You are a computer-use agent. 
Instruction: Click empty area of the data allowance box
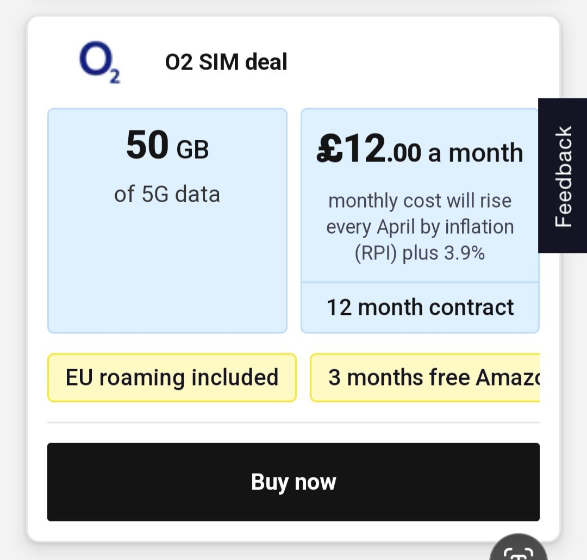pyautogui.click(x=167, y=272)
